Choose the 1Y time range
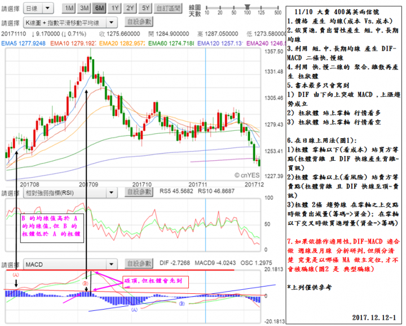The image size is (406, 326). pos(115,8)
